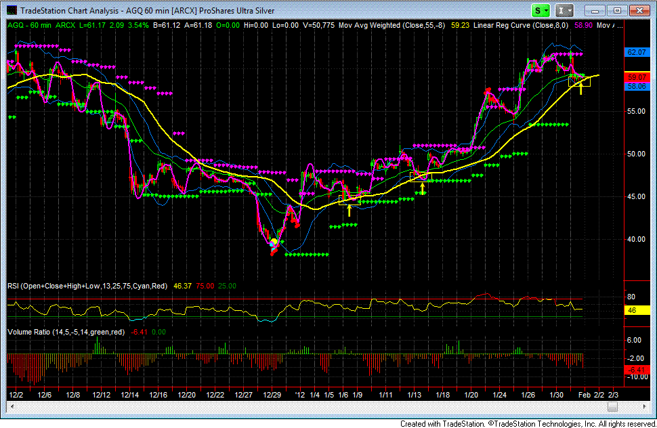Click the '45.00' price axis label
The image size is (657, 428).
(x=637, y=197)
